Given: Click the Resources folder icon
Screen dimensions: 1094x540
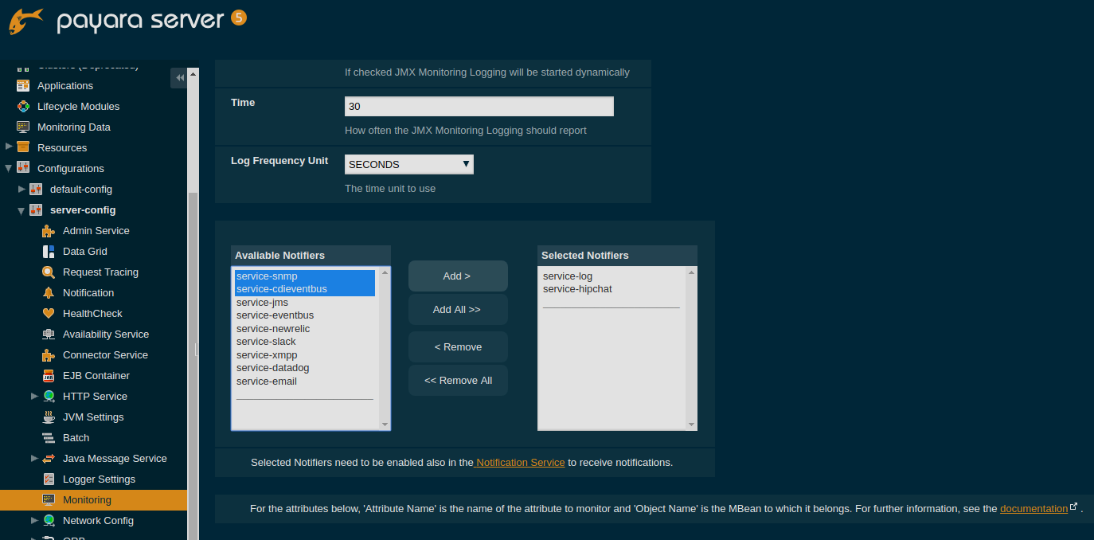Looking at the screenshot, I should coord(23,148).
